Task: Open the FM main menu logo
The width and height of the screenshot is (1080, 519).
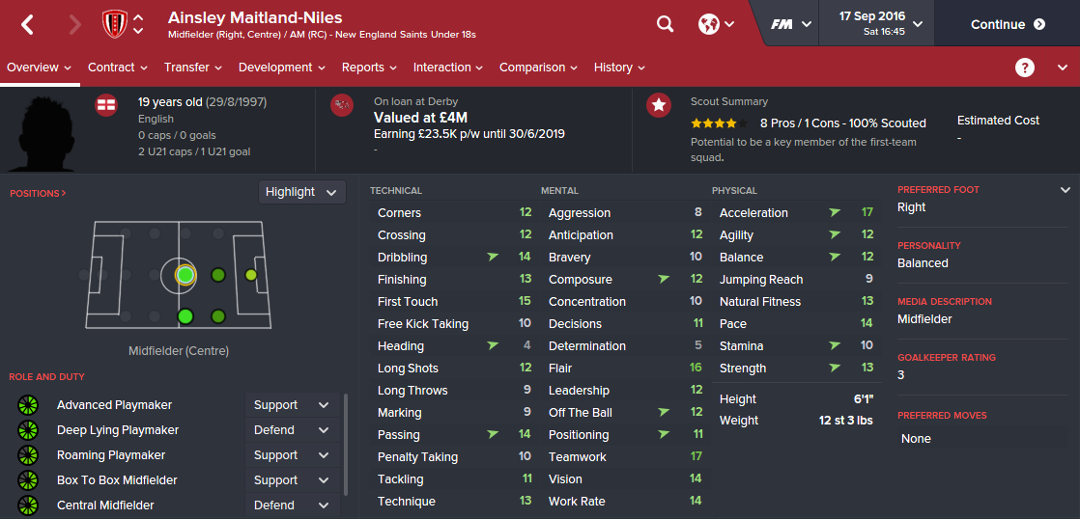Action: coord(792,24)
